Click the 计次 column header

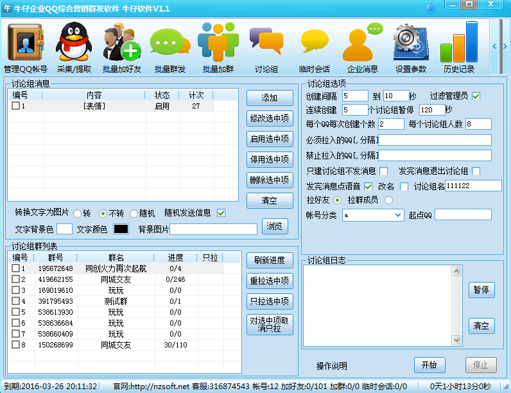[x=196, y=95]
